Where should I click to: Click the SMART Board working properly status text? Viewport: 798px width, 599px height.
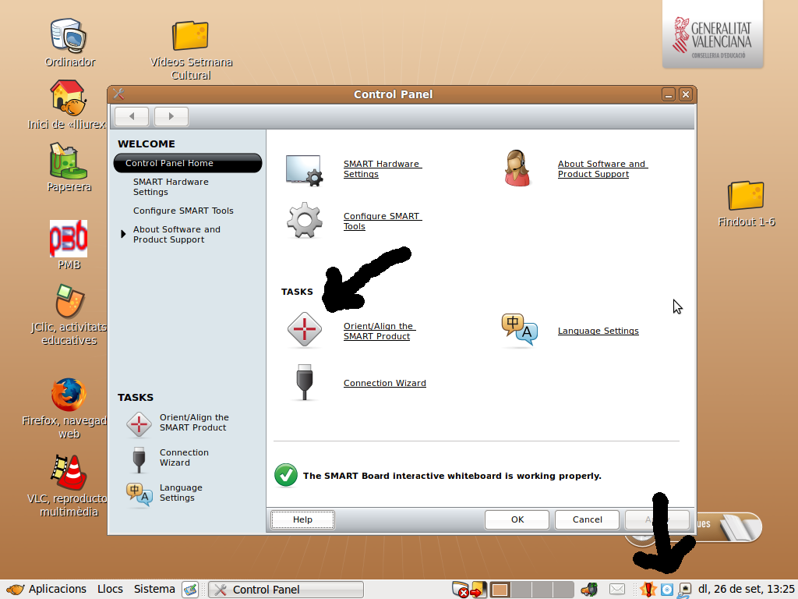452,476
